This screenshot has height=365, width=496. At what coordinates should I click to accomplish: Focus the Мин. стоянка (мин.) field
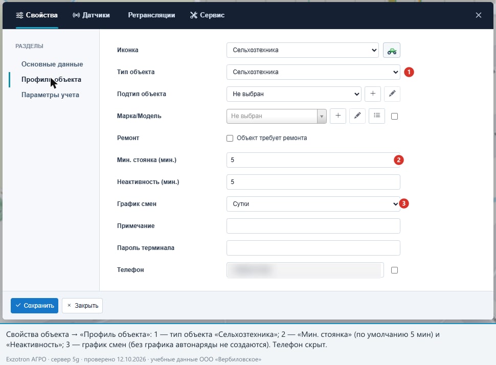pyautogui.click(x=313, y=160)
